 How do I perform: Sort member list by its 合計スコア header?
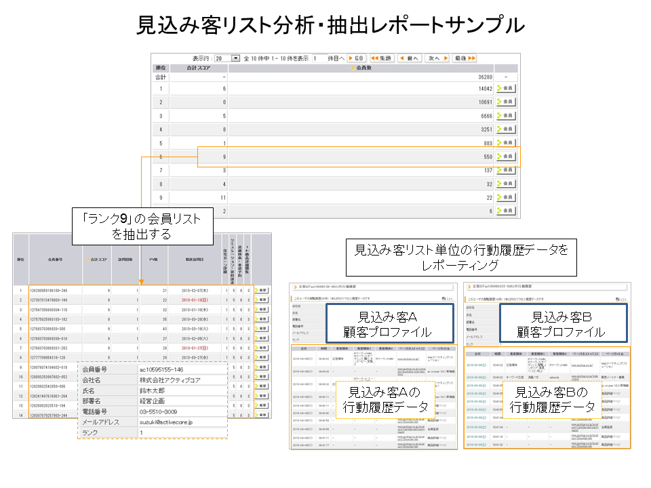pos(98,260)
